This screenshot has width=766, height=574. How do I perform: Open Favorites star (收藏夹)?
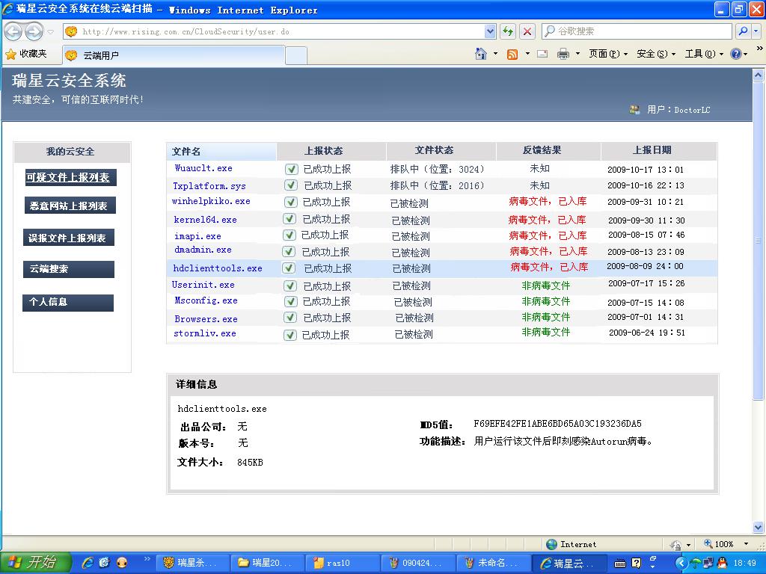(26, 54)
